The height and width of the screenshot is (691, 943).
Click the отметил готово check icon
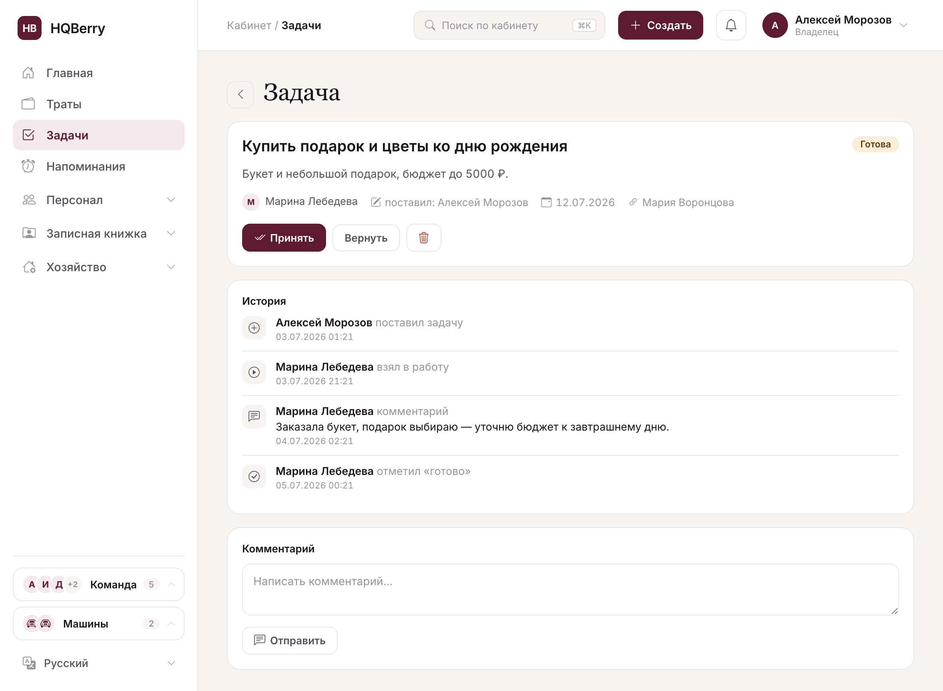[254, 477]
